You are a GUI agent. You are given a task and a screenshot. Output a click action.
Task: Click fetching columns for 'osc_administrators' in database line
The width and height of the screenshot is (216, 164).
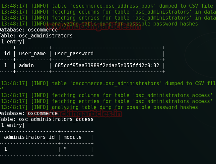click(x=108, y=12)
